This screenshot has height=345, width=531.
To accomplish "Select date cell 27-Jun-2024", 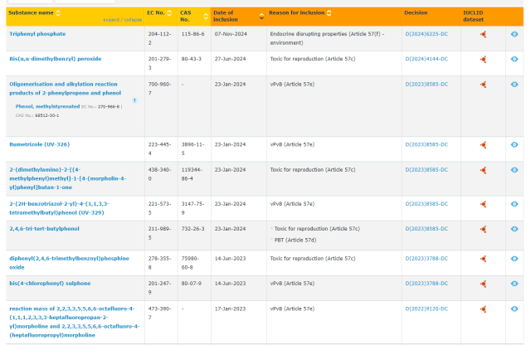I will point(230,59).
